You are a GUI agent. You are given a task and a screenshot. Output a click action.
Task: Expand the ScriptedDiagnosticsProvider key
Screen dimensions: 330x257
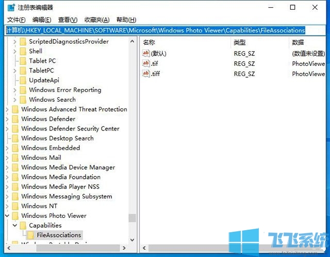pos(15,42)
